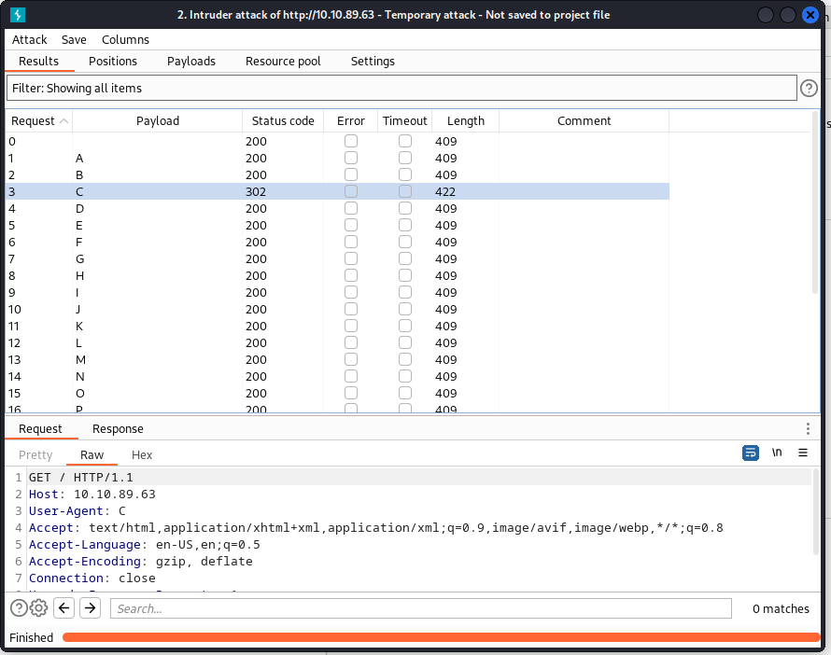Click the orange attack progress bar

pyautogui.click(x=441, y=638)
